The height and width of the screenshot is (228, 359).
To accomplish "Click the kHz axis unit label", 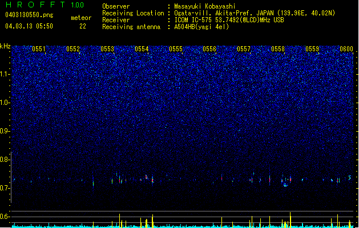I will point(5,46).
